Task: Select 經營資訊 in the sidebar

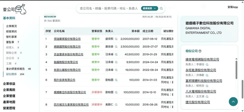Action: (11, 31)
